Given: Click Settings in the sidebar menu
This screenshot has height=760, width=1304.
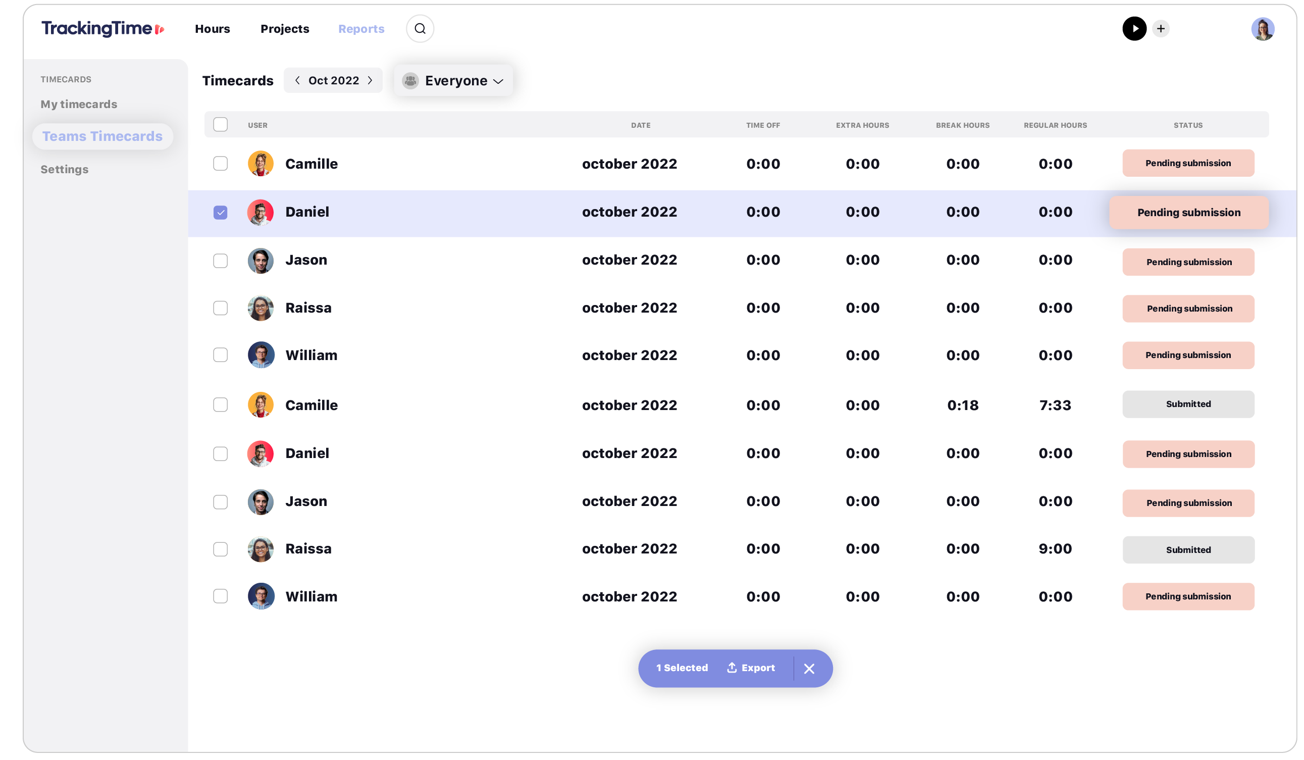Looking at the screenshot, I should (64, 168).
